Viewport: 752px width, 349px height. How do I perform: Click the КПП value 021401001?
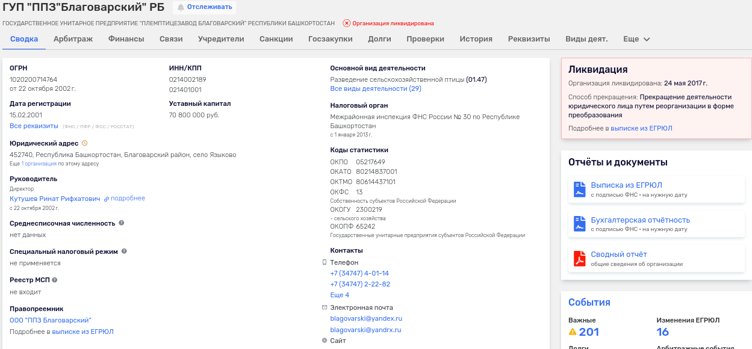click(x=185, y=89)
